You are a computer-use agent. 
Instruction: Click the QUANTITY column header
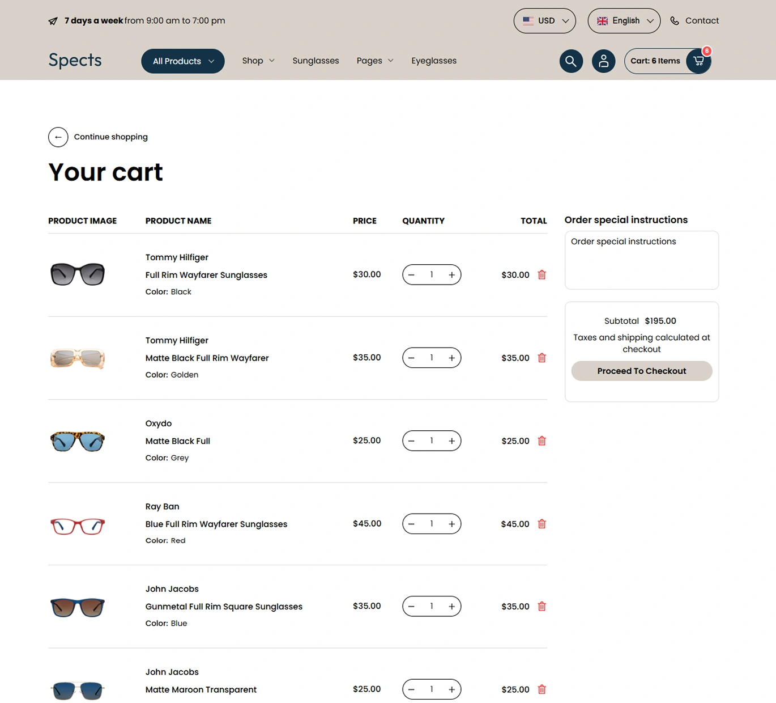click(x=424, y=221)
